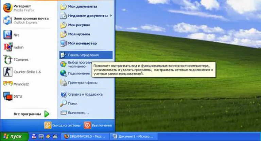The image size is (261, 141).
Task: Switch to DREAMWORLD Mozilla taskbar button
Action: tap(85, 137)
